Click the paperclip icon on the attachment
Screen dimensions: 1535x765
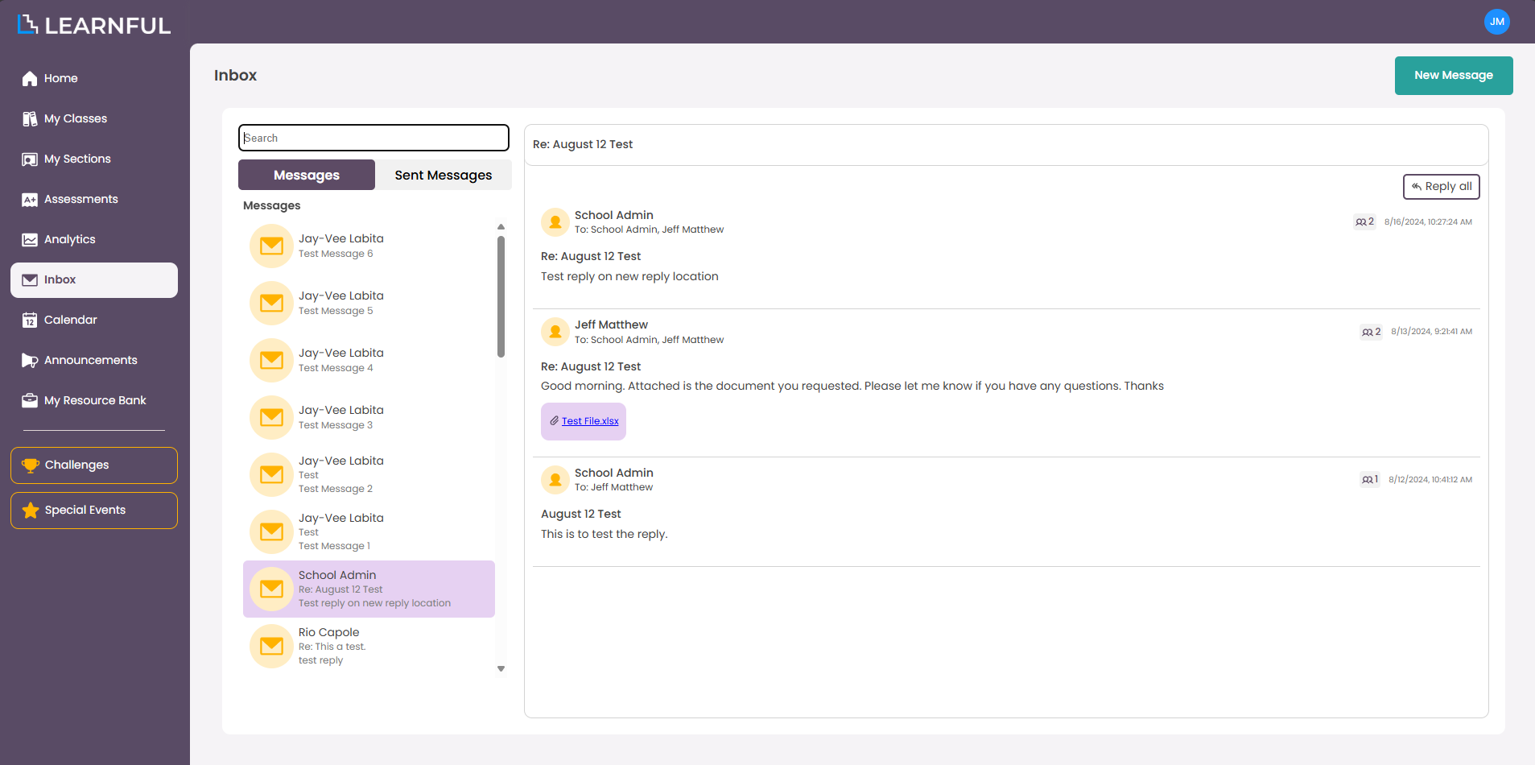554,420
